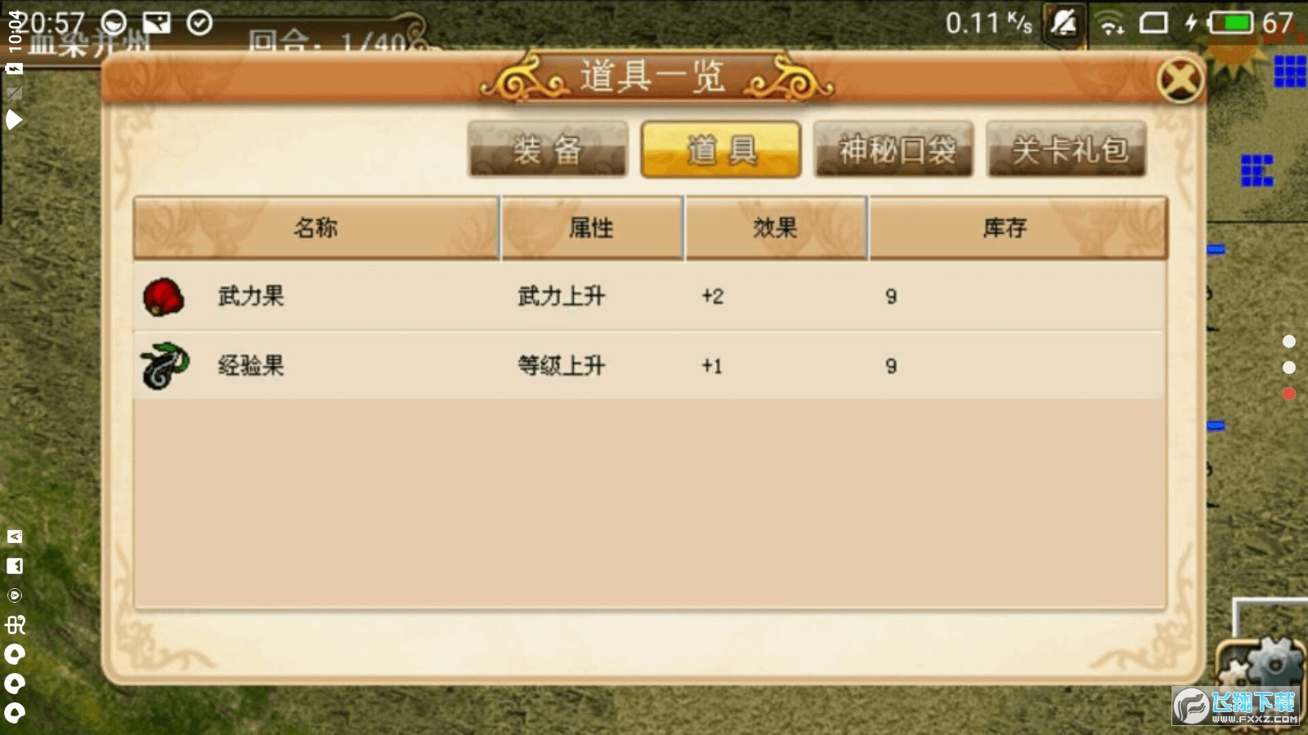This screenshot has width=1308, height=735.
Task: Tap the red page indicator dot
Action: pyautogui.click(x=1289, y=394)
